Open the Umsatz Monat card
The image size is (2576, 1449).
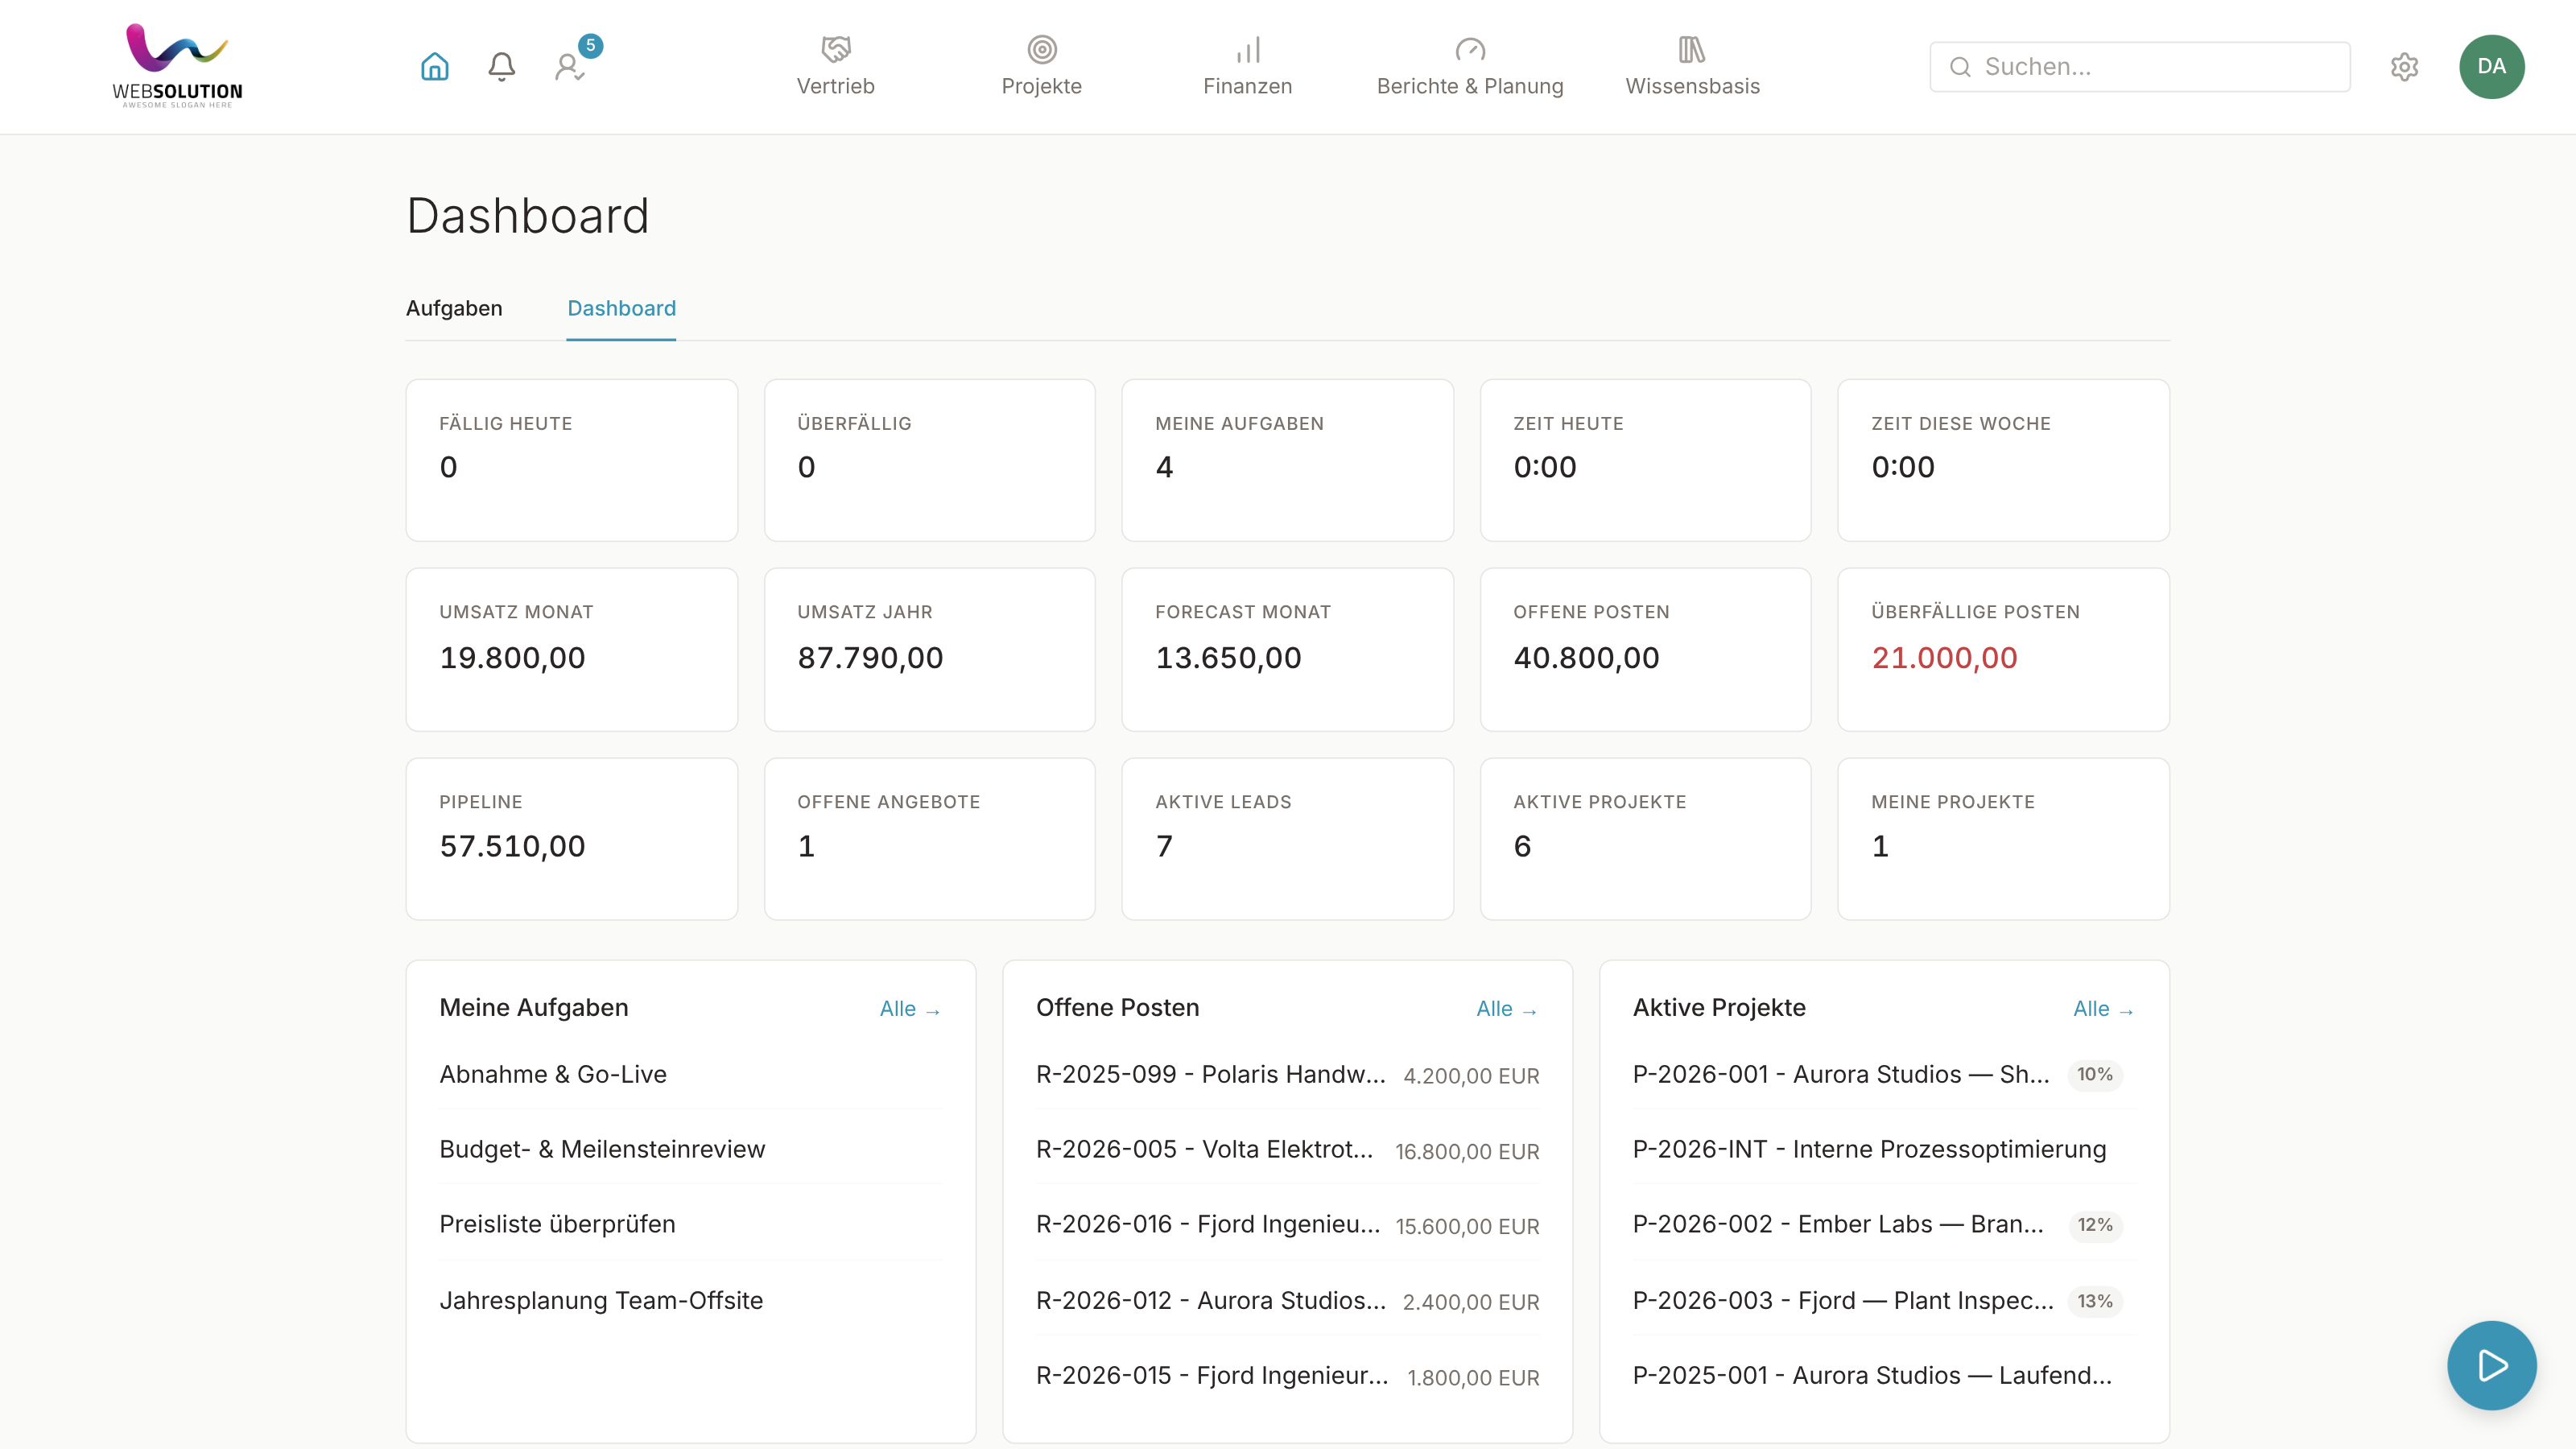tap(572, 650)
